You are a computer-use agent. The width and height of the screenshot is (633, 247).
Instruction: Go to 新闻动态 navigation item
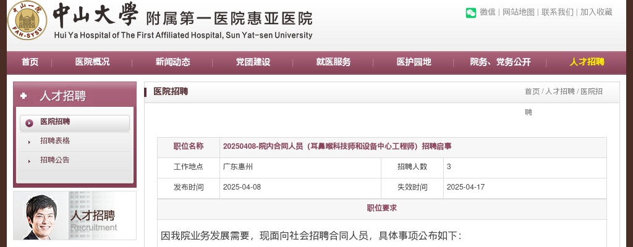(172, 62)
